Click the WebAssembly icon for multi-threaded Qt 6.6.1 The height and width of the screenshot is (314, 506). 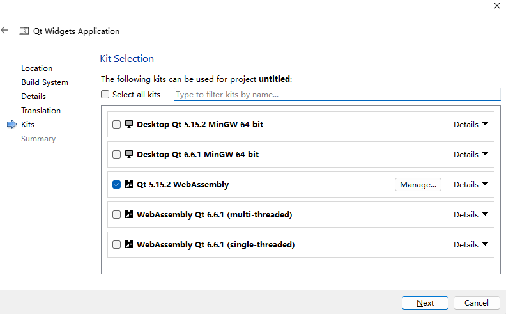pyautogui.click(x=129, y=214)
